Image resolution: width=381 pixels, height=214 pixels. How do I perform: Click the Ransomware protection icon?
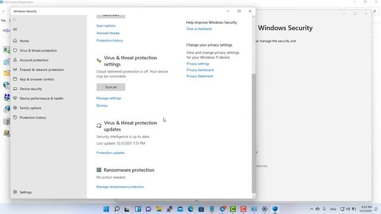[99, 170]
